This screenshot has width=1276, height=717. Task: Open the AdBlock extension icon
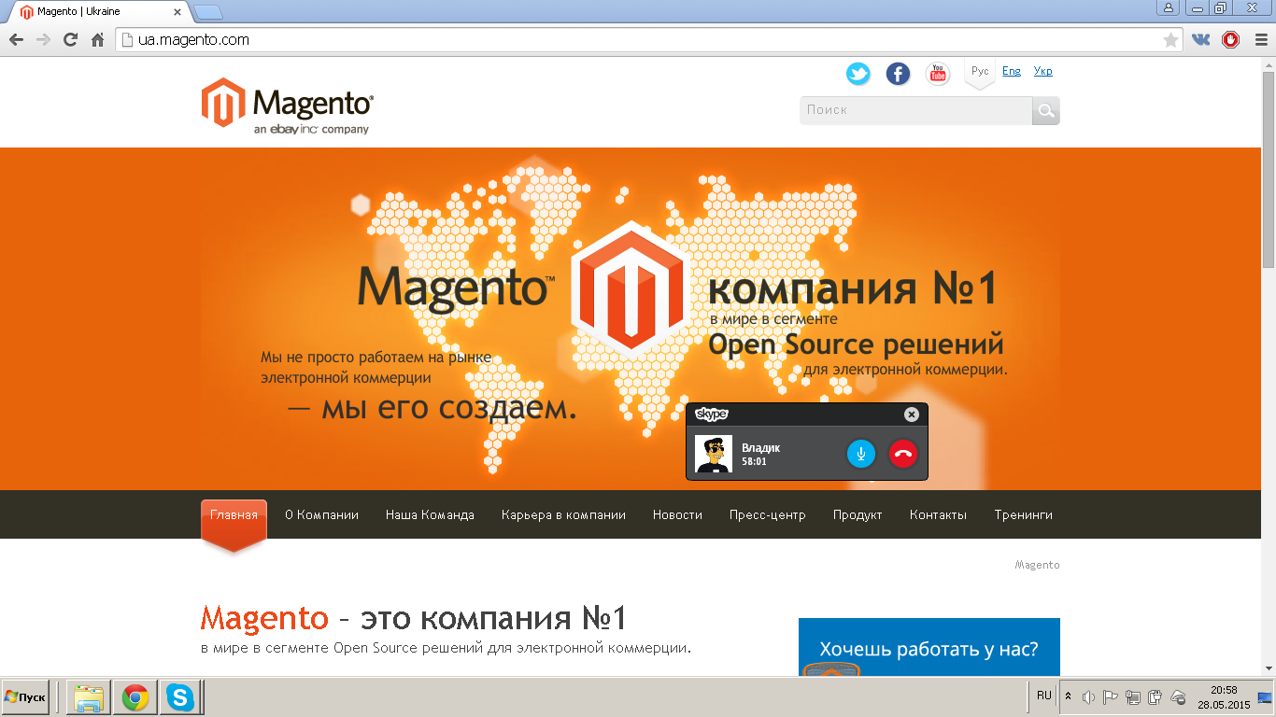pos(1231,40)
